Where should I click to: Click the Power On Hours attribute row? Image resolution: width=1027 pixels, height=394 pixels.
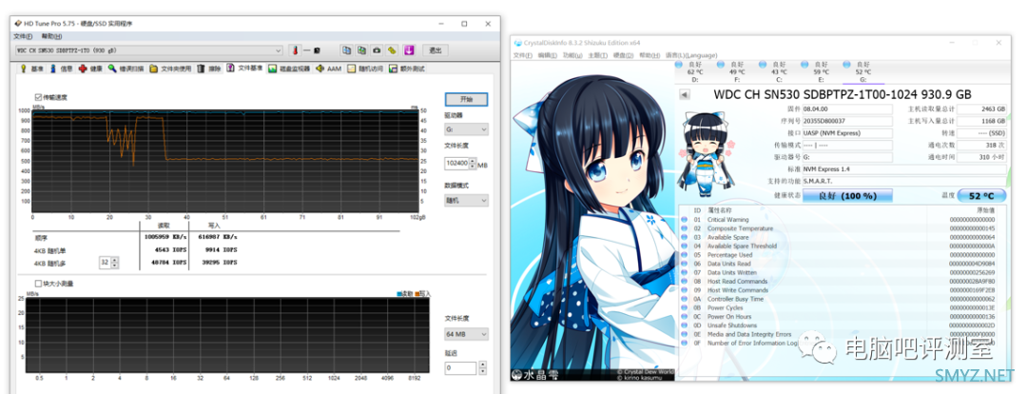click(841, 317)
